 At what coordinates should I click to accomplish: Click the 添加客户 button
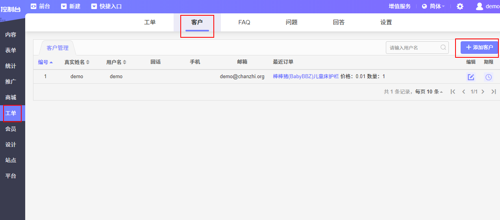pos(479,48)
